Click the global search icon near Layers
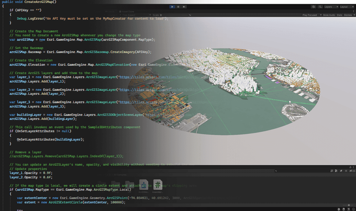This screenshot has height=211, width=356. pos(321,7)
